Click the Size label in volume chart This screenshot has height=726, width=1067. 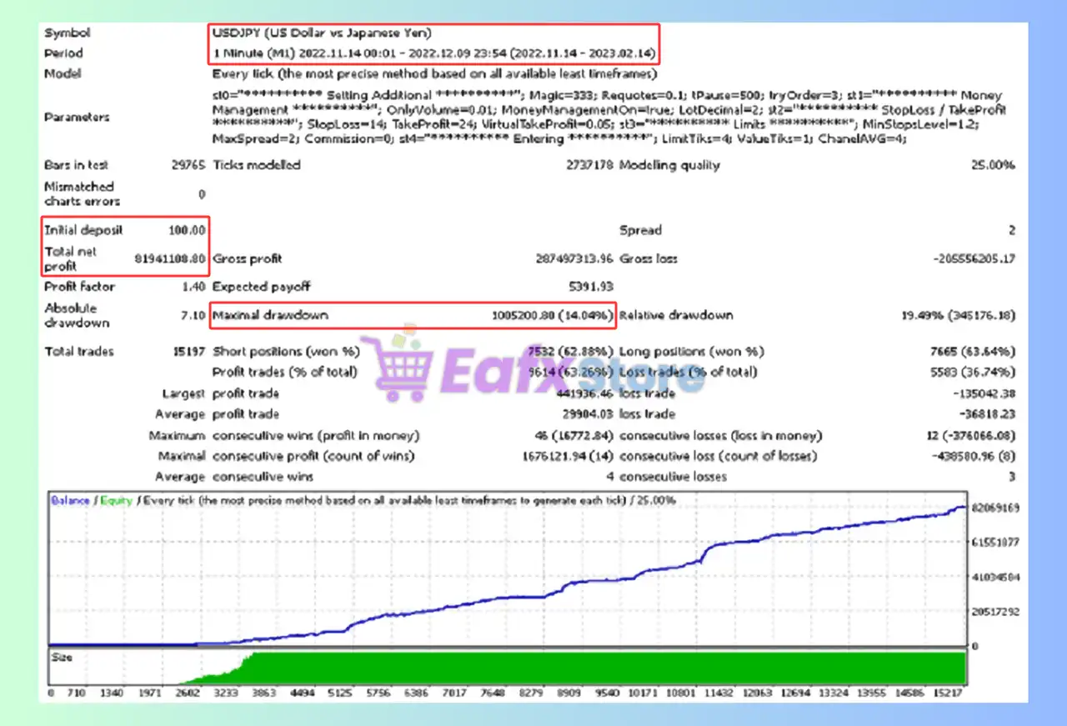(x=62, y=658)
